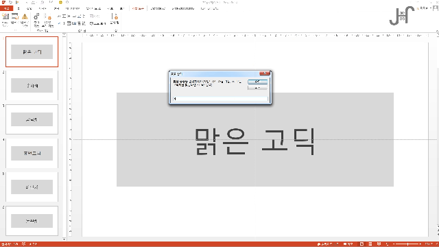Switch to Slide Sorter view
439x247 pixels.
pyautogui.click(x=370, y=244)
